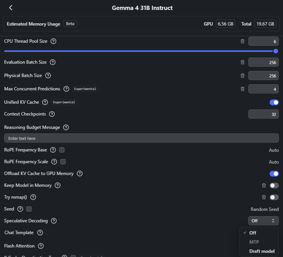The image size is (283, 257).
Task: Open help for Physical Batch Size
Action: click(48, 75)
